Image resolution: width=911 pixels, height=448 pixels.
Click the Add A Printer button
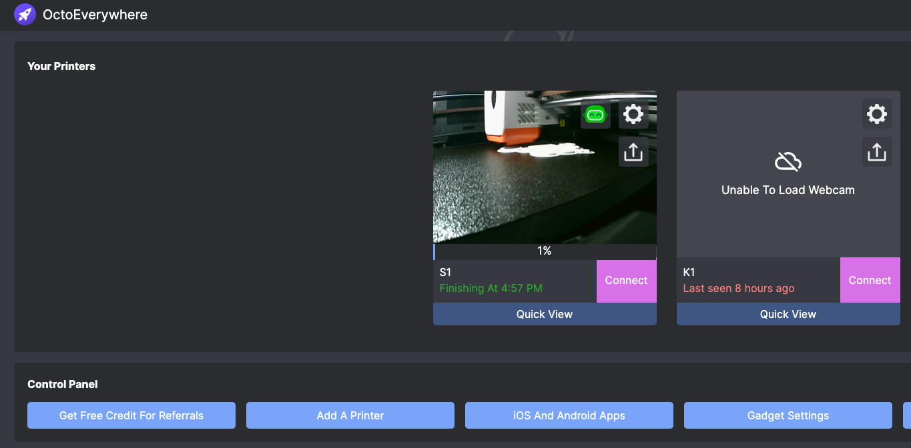click(x=350, y=415)
